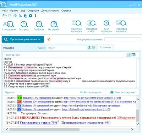Open the Вид menu
142x135 pixels.
[x=23, y=11]
